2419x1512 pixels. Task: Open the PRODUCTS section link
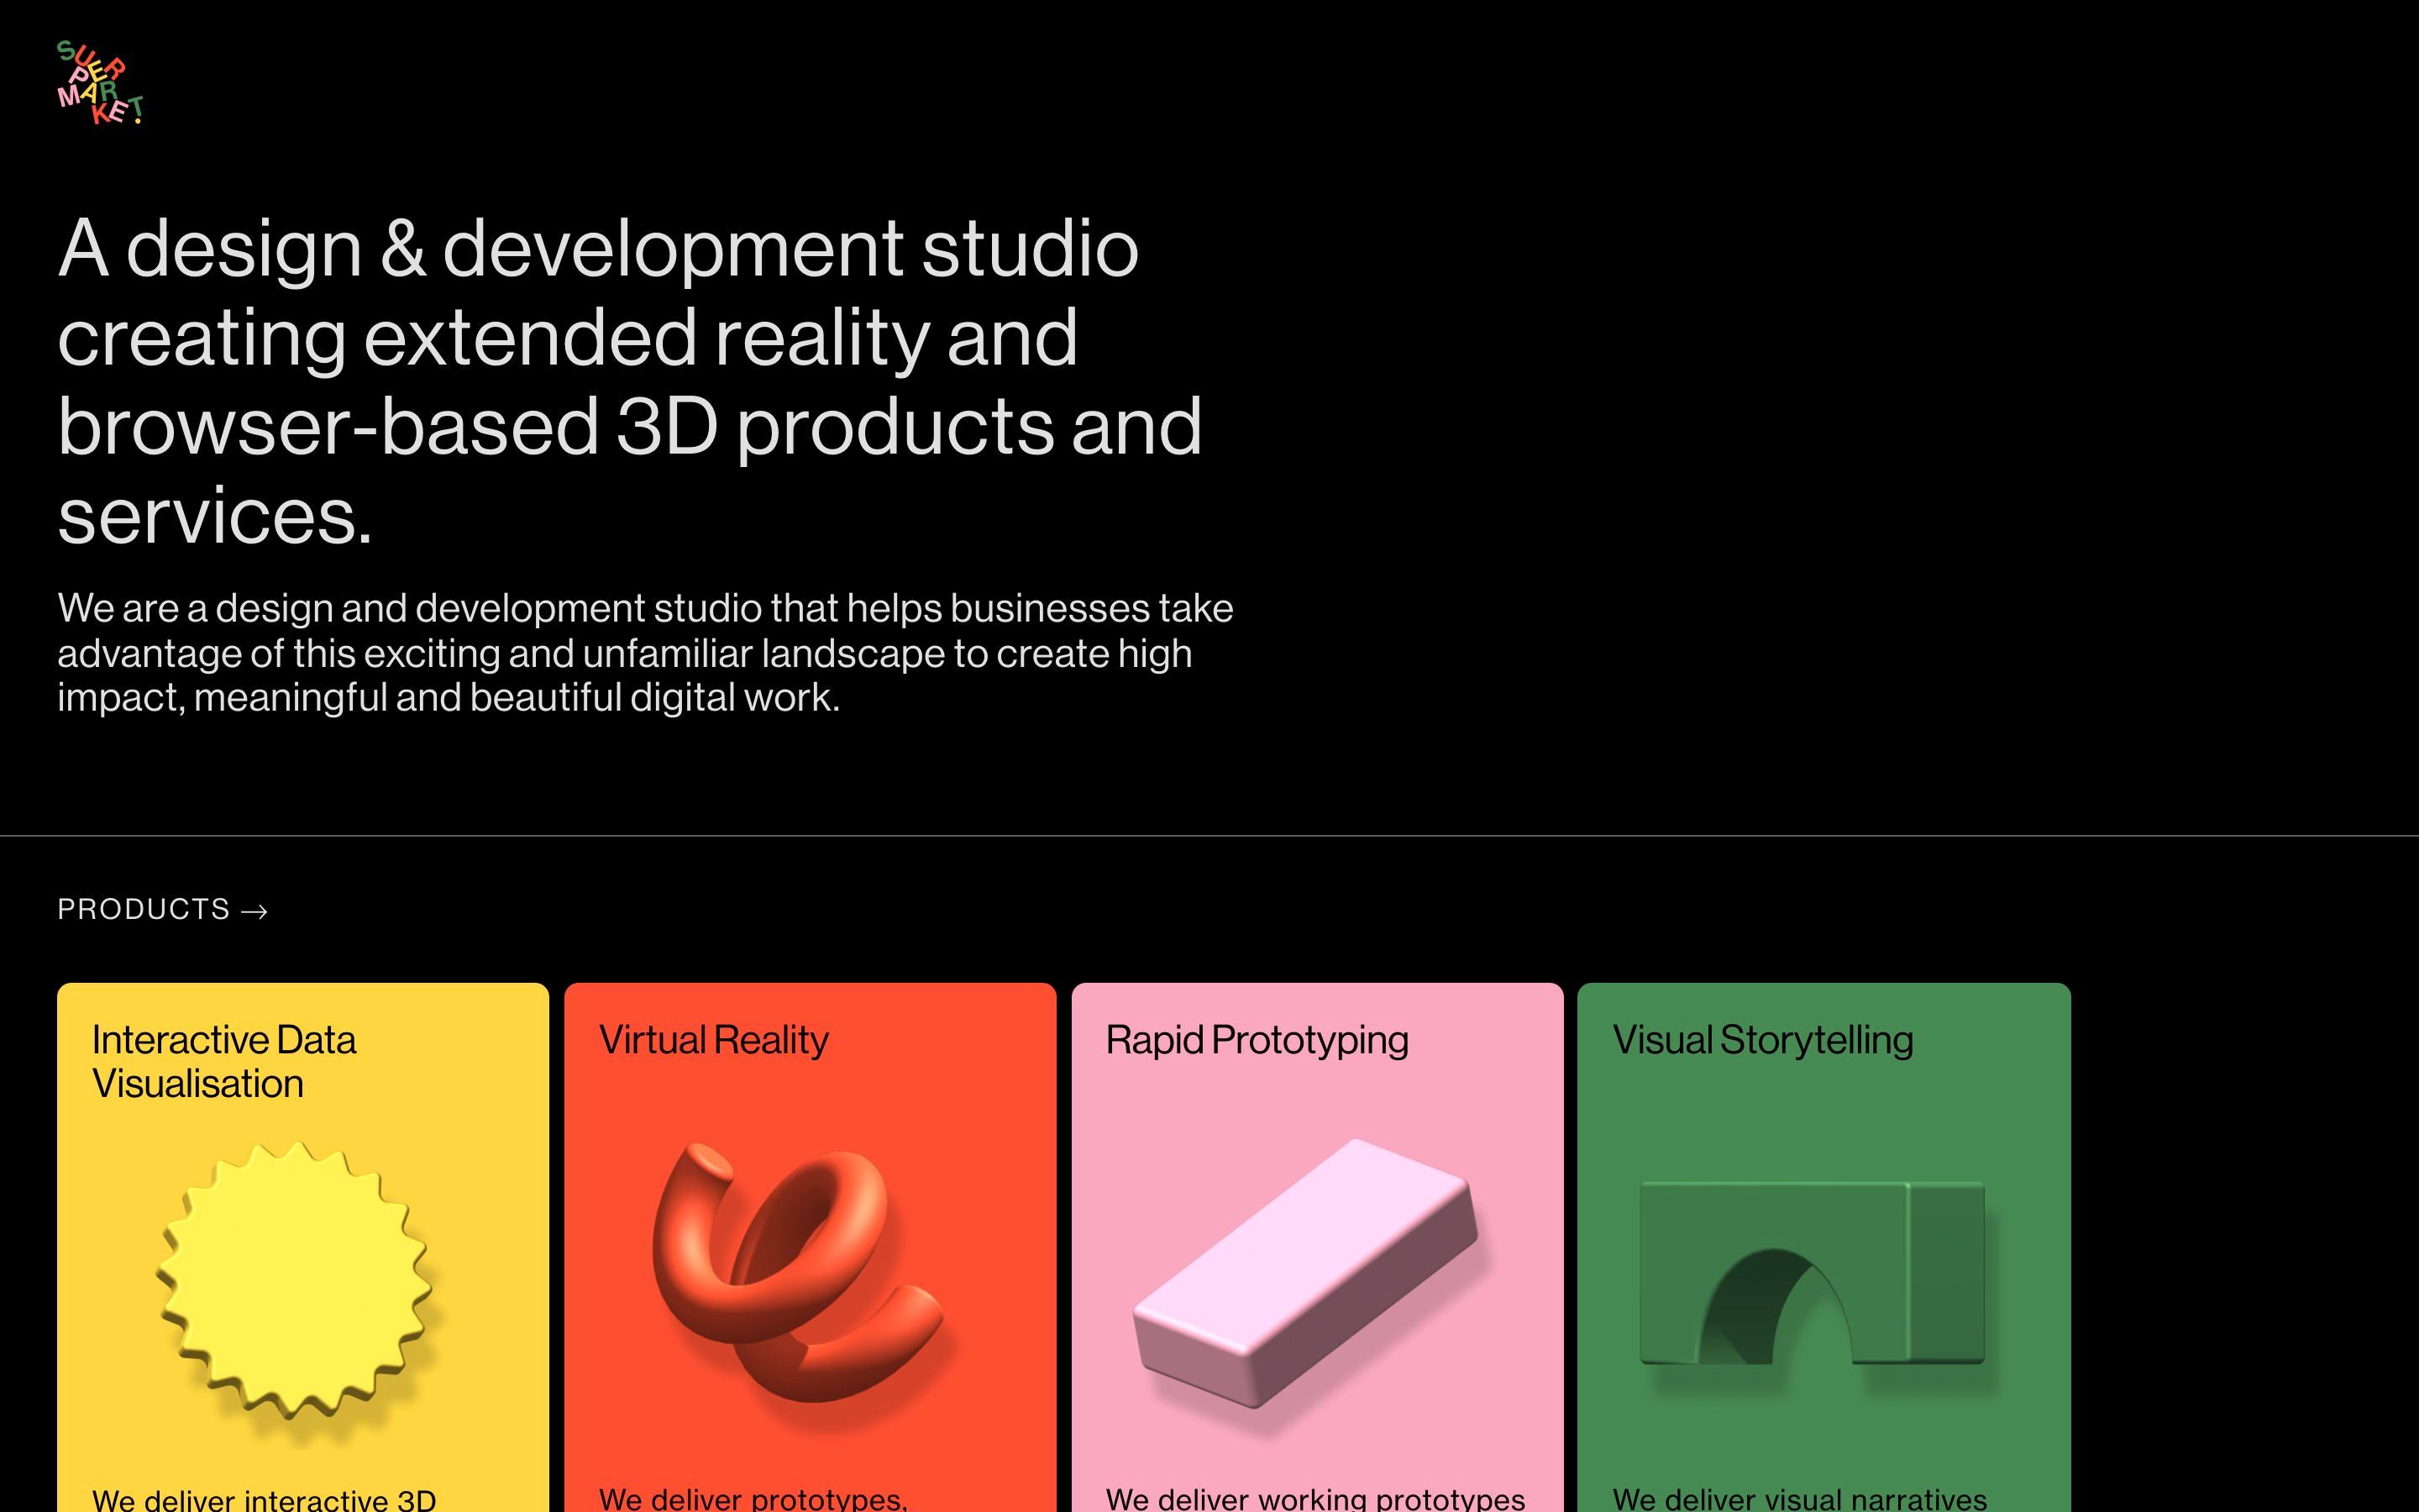[x=144, y=909]
